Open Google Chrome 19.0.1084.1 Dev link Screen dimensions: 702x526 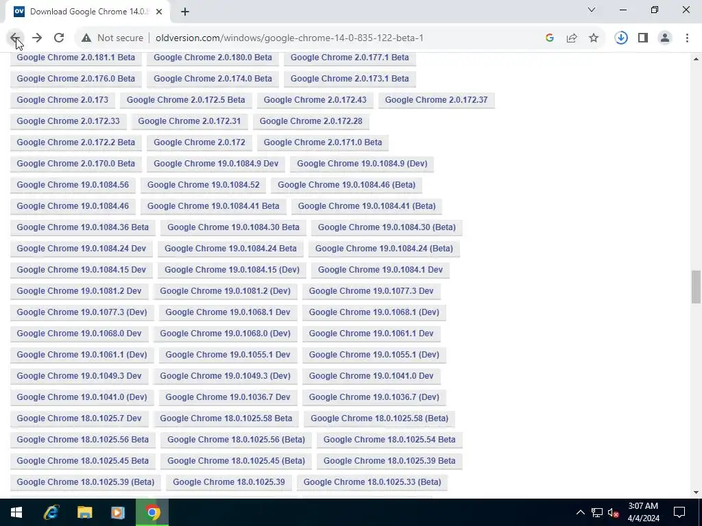click(380, 270)
